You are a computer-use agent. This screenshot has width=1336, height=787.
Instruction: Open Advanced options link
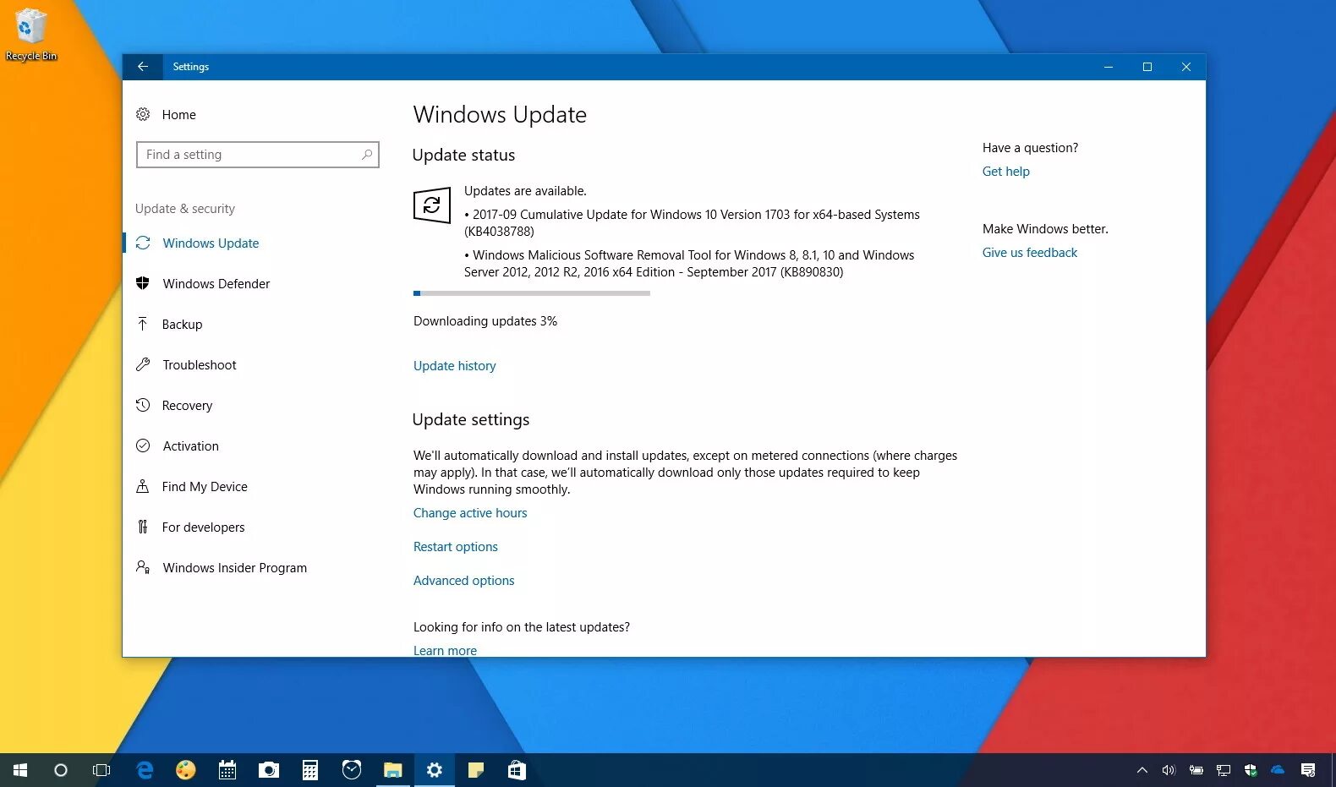463,581
